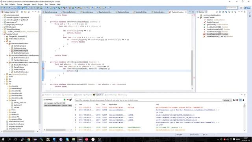
Task: Collapse the layout folder in Package Explorer
Action: [x=7, y=100]
